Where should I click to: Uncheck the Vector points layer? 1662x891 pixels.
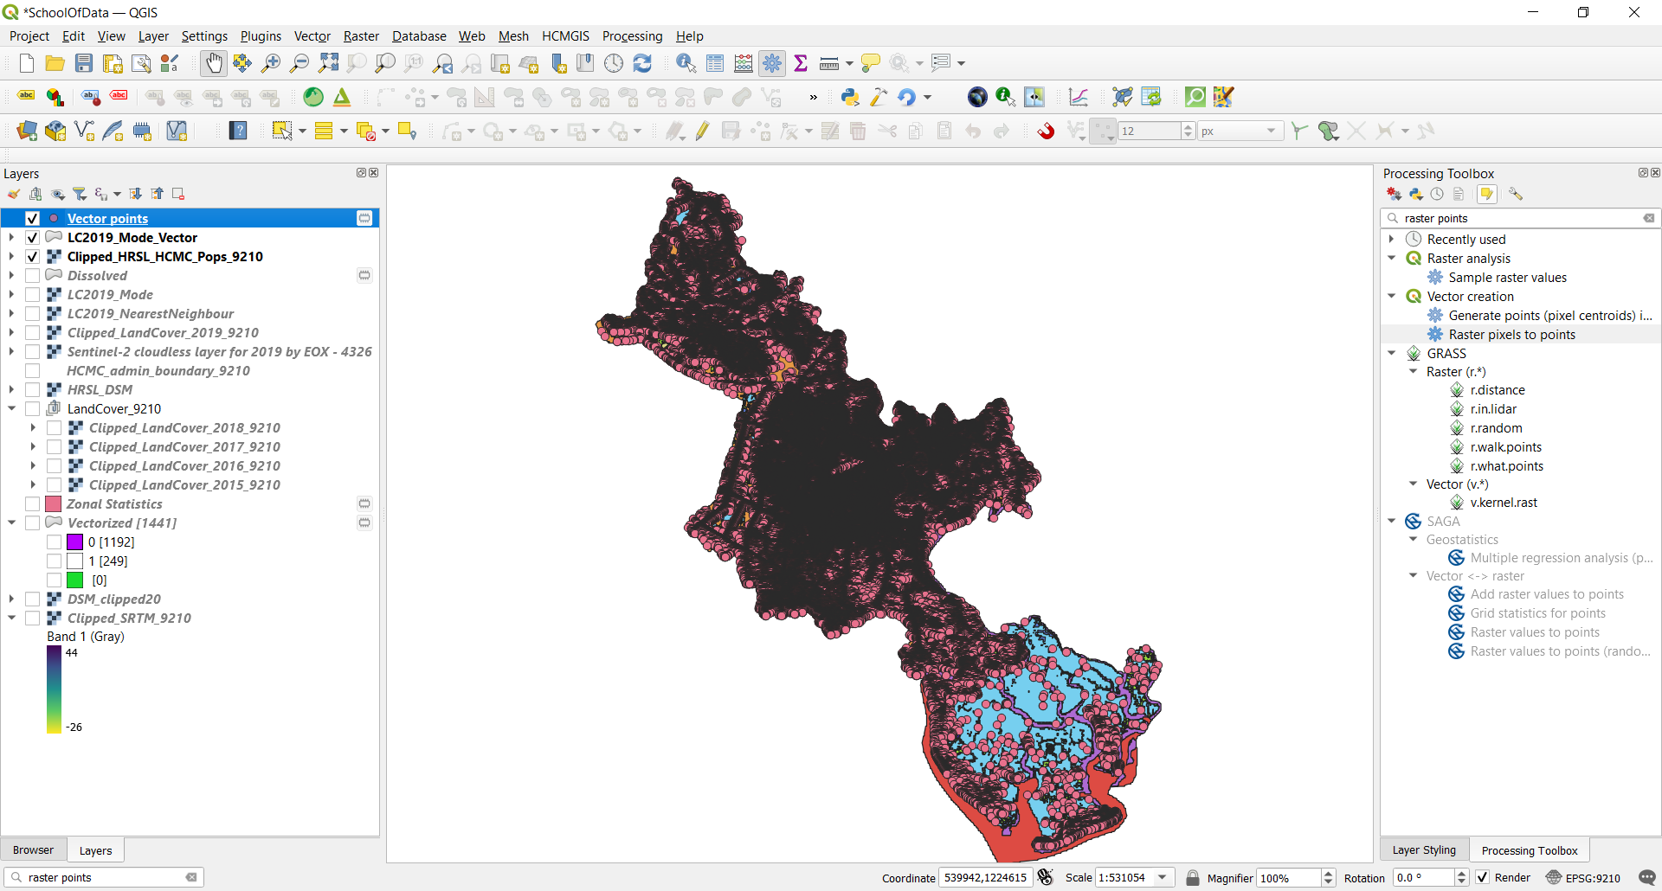click(x=32, y=219)
